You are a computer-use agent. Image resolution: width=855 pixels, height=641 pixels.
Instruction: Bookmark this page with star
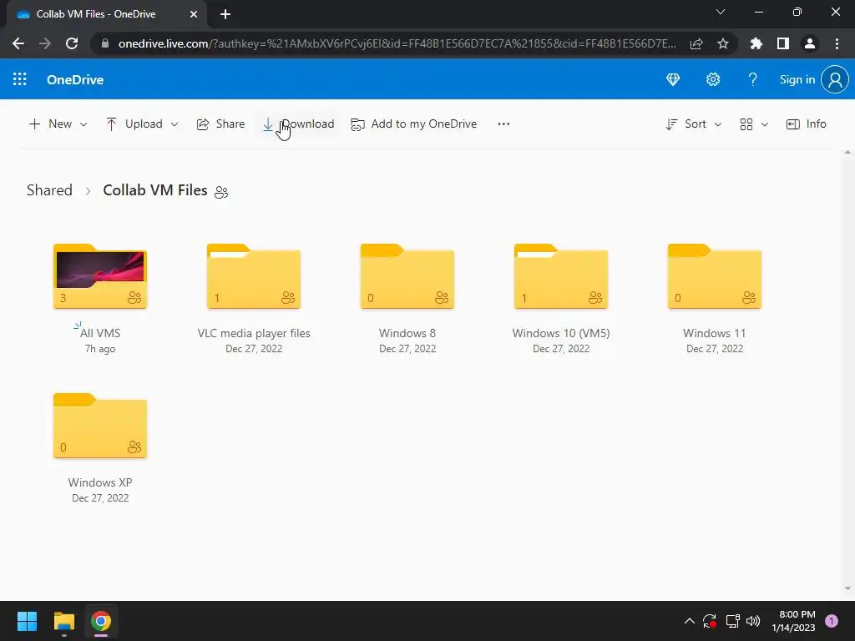tap(723, 43)
